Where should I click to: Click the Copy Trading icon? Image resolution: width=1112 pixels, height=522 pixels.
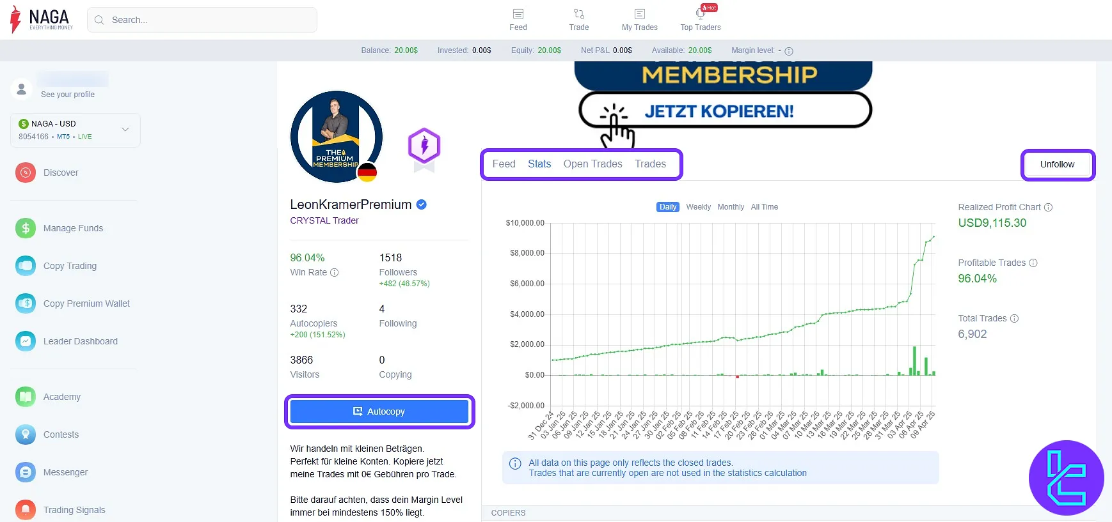(x=26, y=266)
